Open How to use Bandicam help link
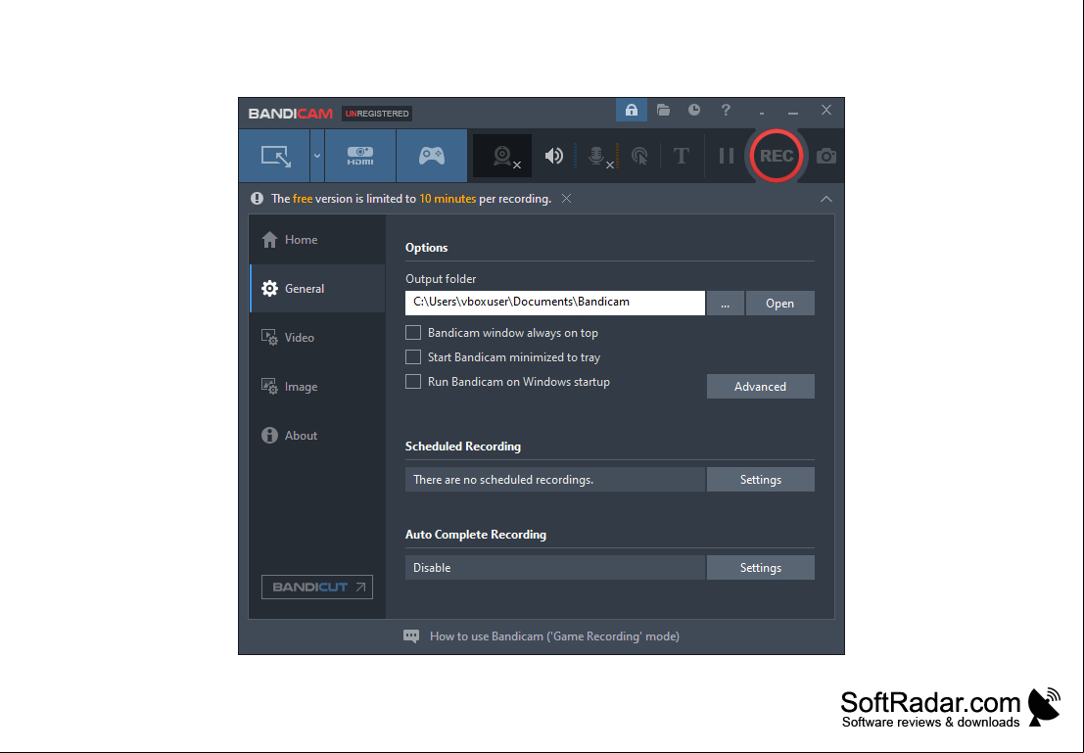The width and height of the screenshot is (1084, 753). click(554, 636)
